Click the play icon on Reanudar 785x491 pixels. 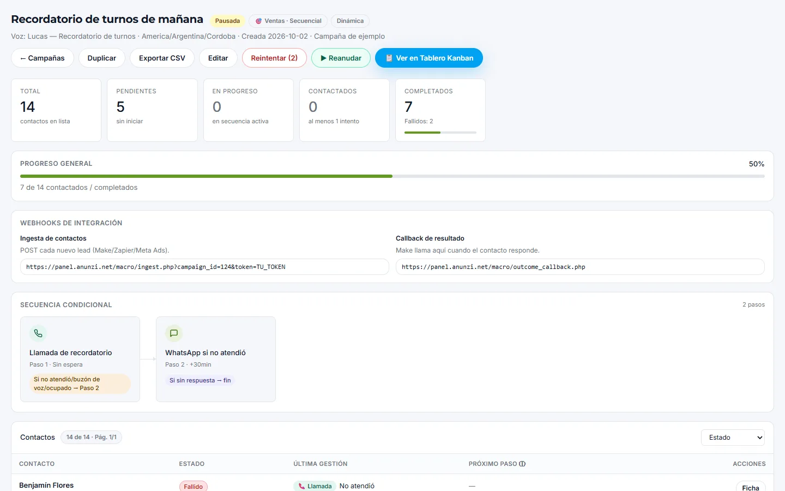[x=324, y=58]
